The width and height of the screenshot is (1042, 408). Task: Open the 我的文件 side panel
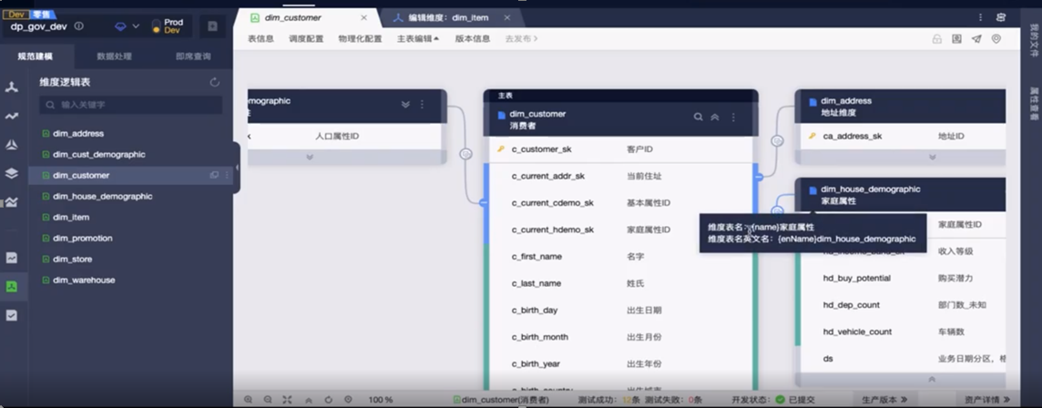(1034, 40)
